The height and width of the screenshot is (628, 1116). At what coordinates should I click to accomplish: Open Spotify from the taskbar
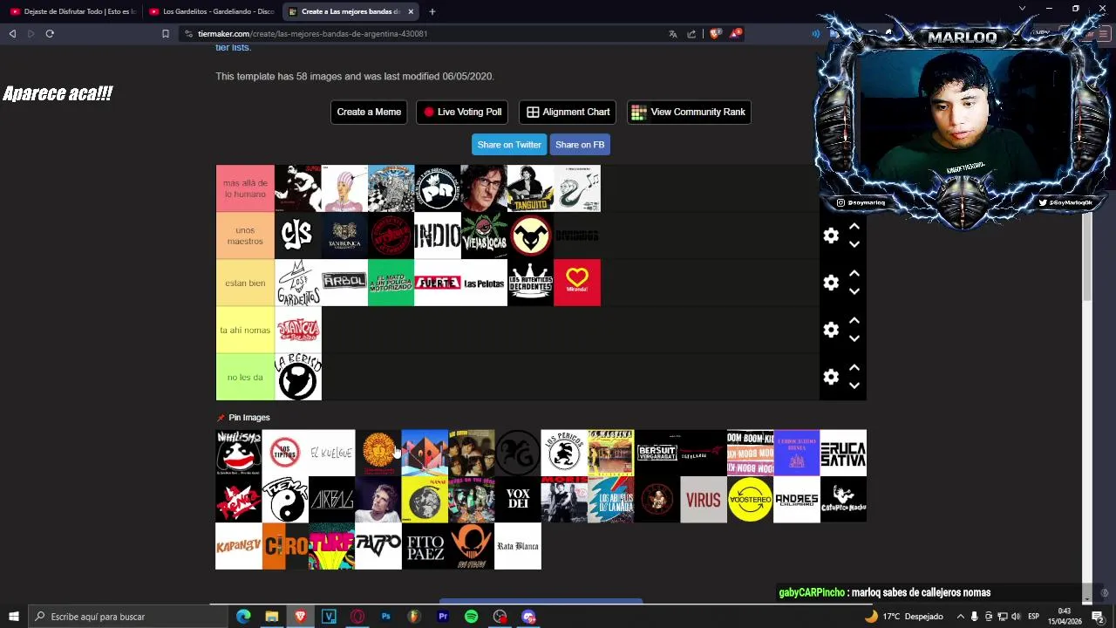[x=472, y=617]
